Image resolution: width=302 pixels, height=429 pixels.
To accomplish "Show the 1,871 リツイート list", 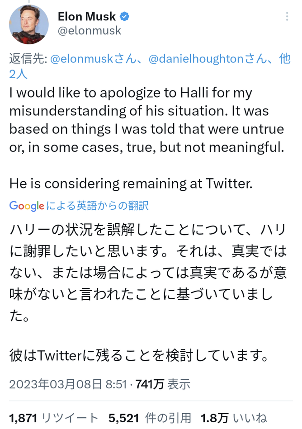I will (x=54, y=418).
